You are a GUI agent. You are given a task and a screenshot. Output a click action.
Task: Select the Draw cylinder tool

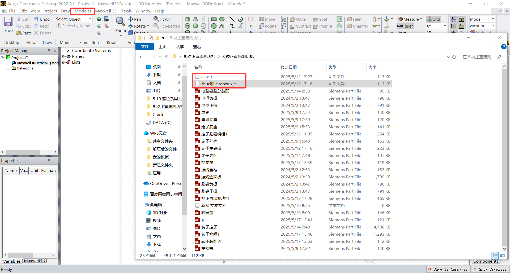click(x=188, y=26)
